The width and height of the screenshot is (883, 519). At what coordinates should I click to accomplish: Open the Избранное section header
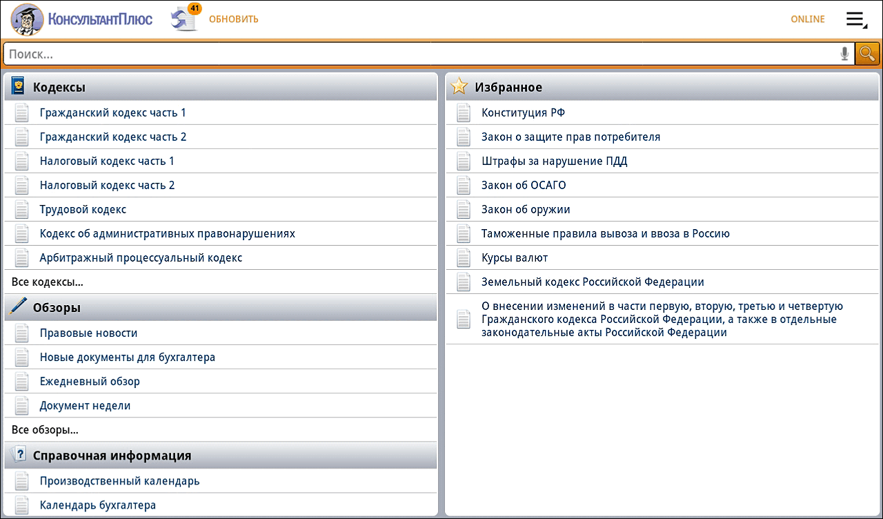pos(662,87)
